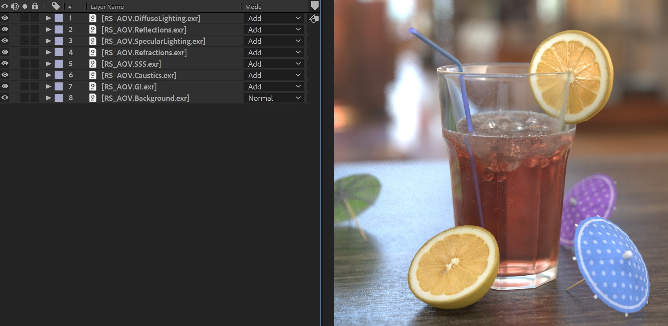Toggle the lock switch box for layer 2
The height and width of the screenshot is (326, 668).
coord(35,29)
